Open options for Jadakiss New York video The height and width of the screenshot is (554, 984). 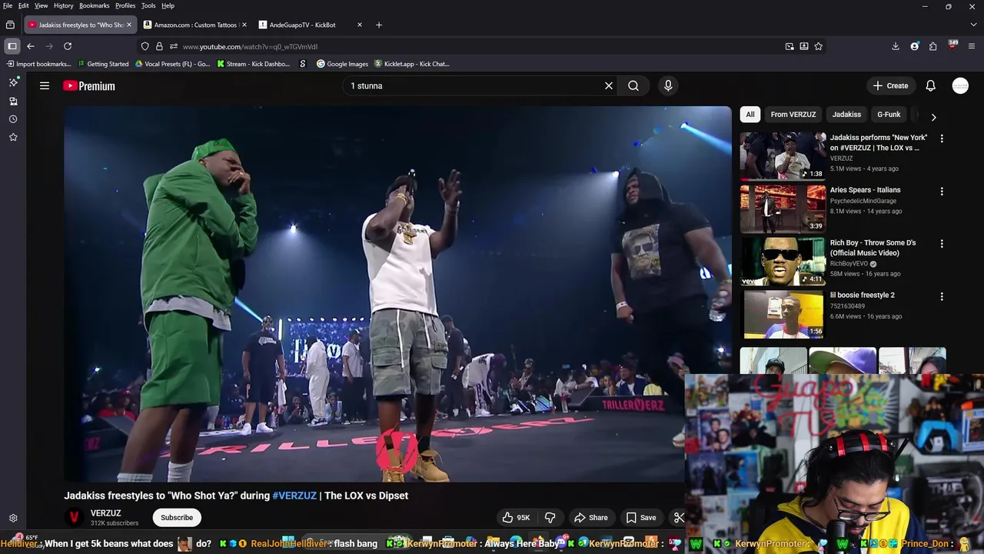point(942,138)
